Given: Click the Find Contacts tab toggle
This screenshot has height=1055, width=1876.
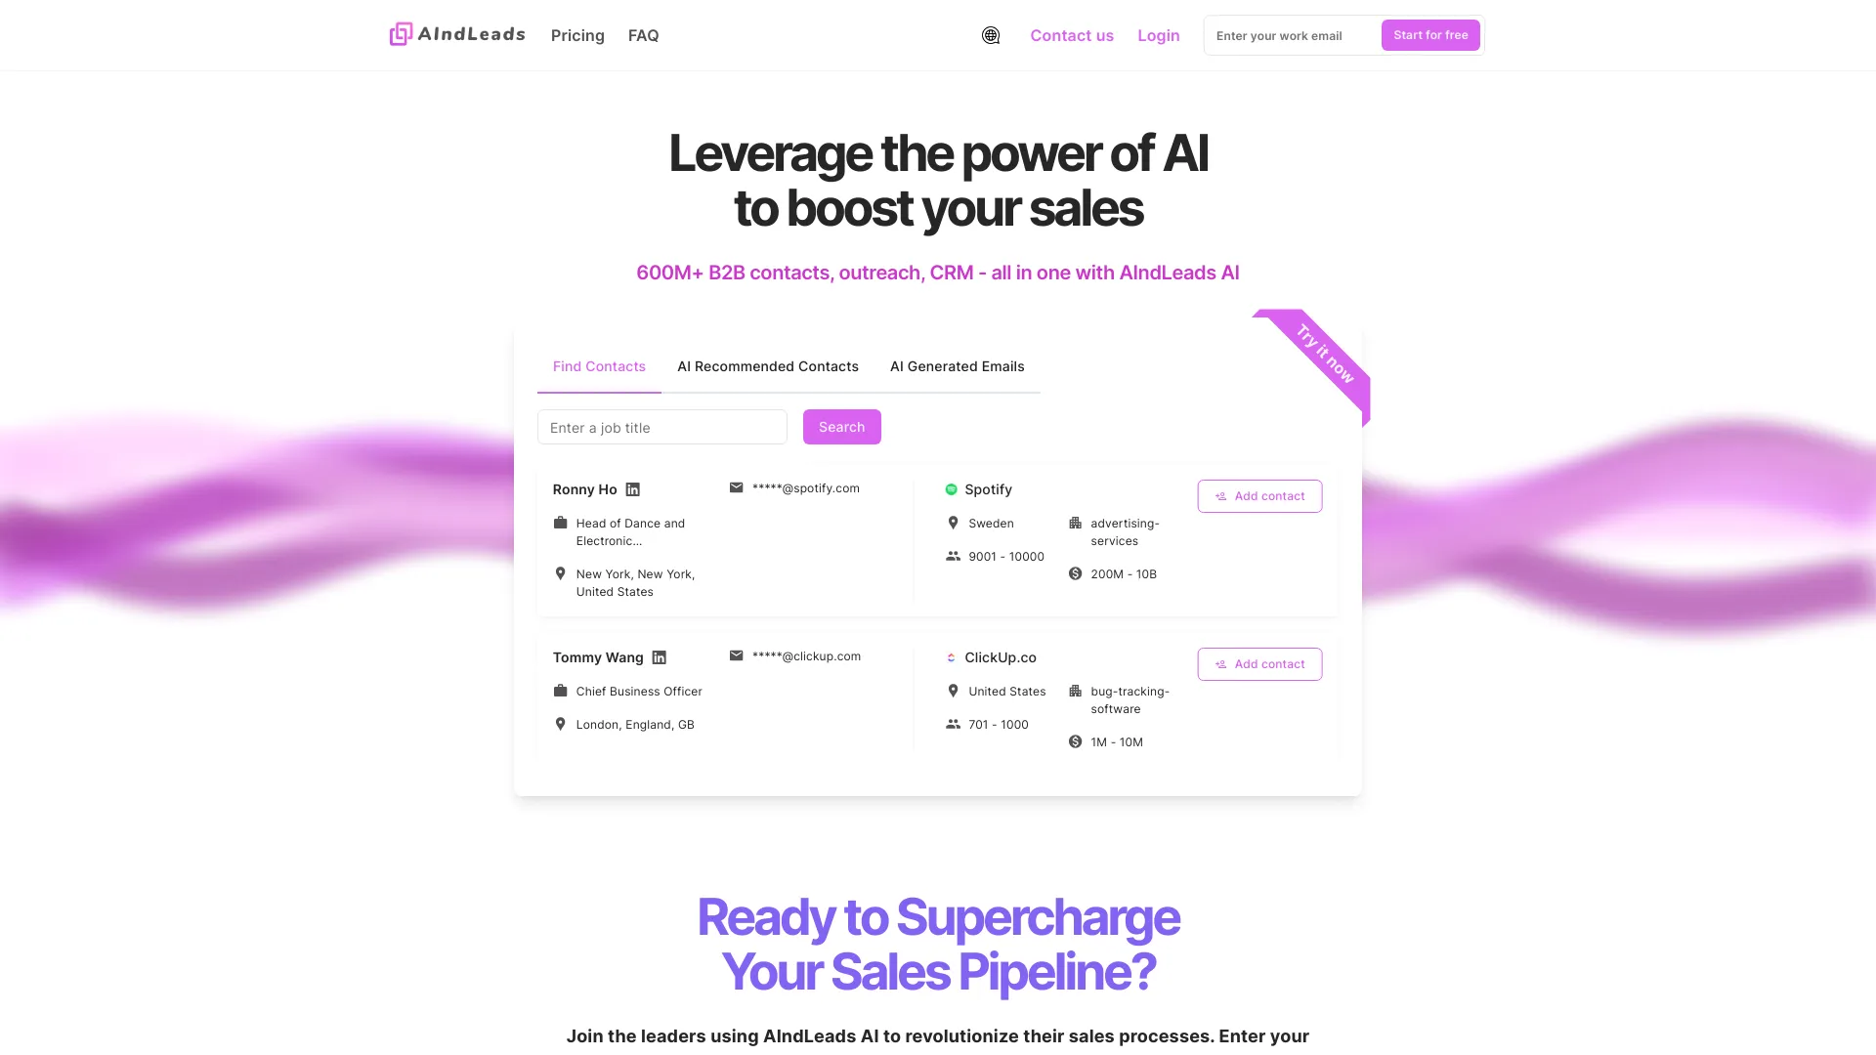Looking at the screenshot, I should [x=599, y=367].
